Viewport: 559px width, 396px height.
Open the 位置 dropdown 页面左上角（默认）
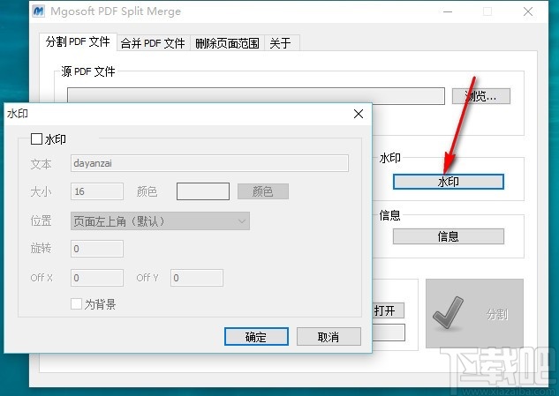[x=160, y=221]
